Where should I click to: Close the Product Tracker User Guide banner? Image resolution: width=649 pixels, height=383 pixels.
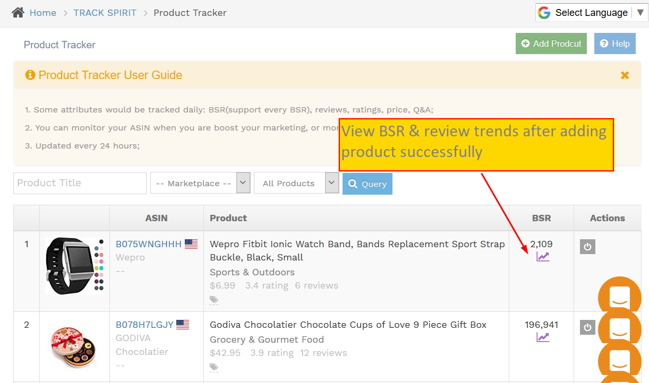point(625,75)
